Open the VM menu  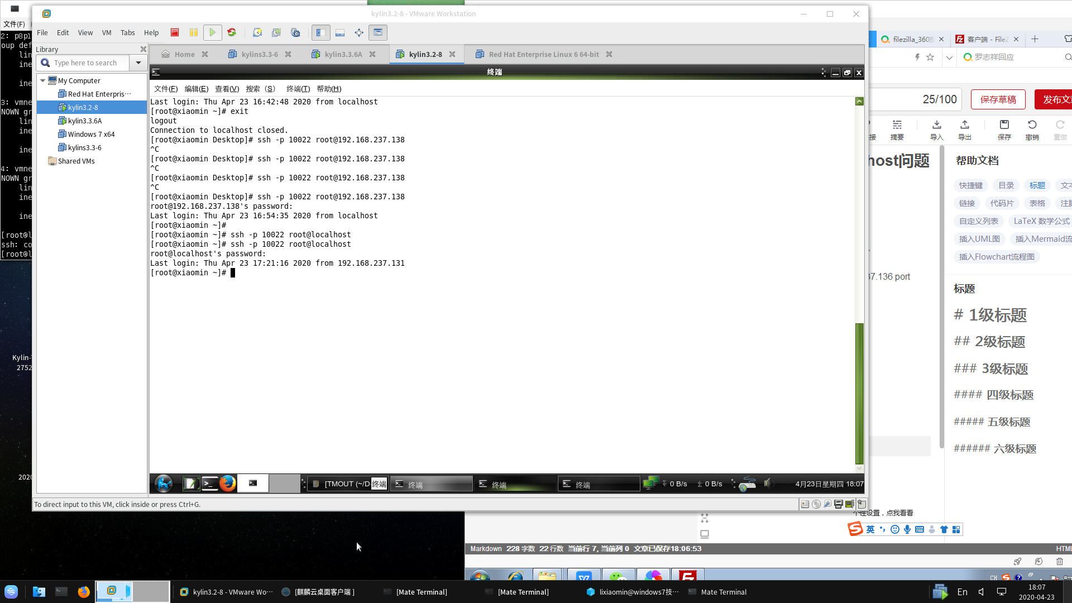(106, 32)
